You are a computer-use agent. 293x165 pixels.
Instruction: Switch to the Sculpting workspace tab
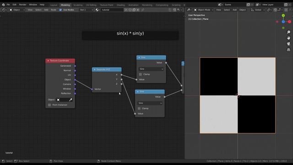(78, 5)
